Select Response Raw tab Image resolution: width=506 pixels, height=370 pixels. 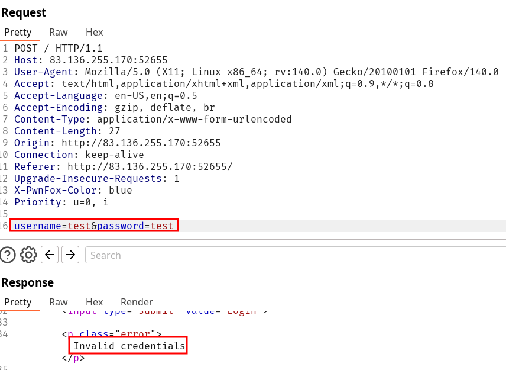(x=58, y=302)
